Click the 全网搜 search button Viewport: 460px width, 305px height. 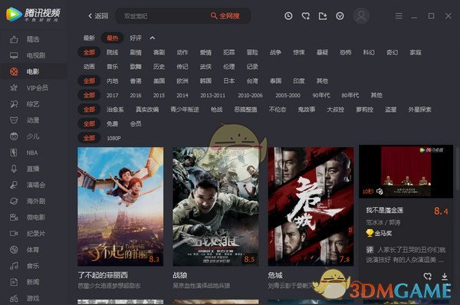(x=225, y=16)
